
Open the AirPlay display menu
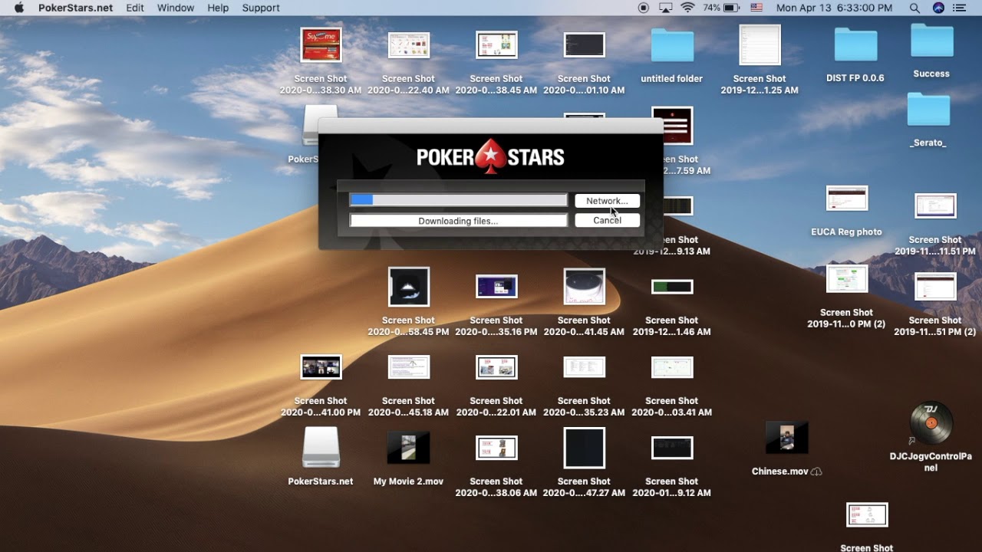[x=665, y=8]
